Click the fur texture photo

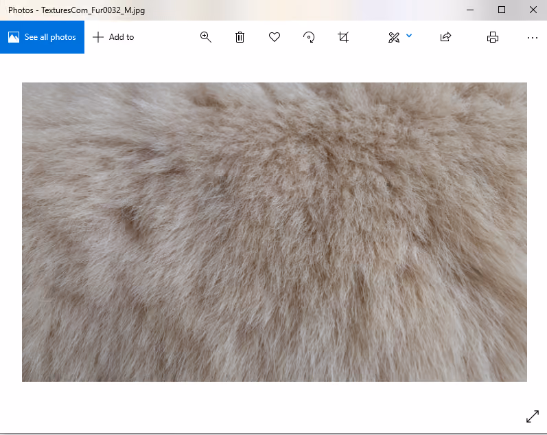[x=275, y=232]
